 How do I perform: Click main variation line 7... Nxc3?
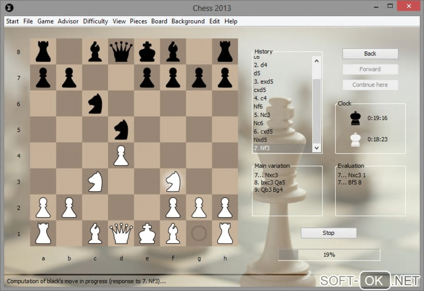click(266, 175)
